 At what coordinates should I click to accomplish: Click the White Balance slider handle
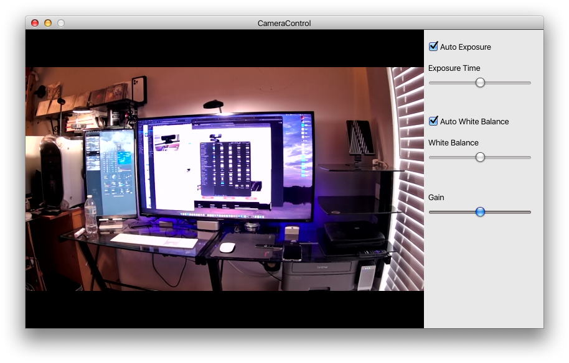click(480, 157)
